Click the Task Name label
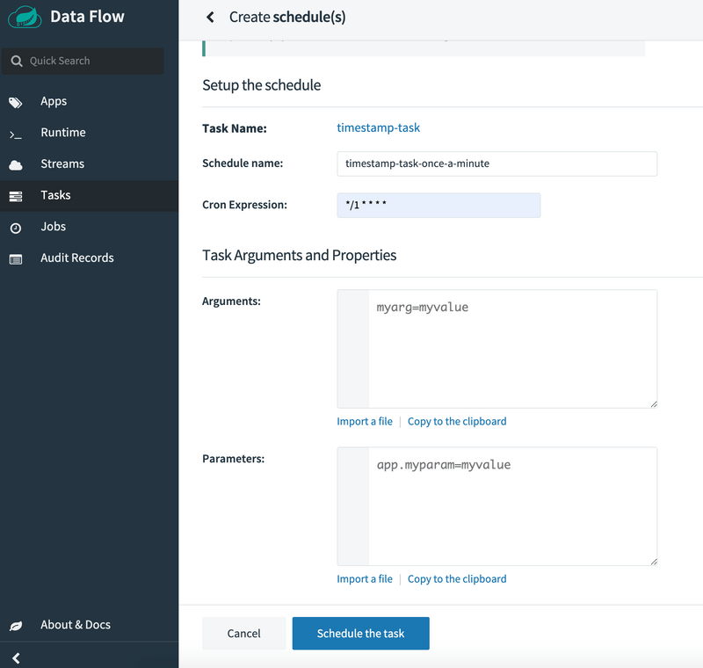703x668 pixels. 235,128
